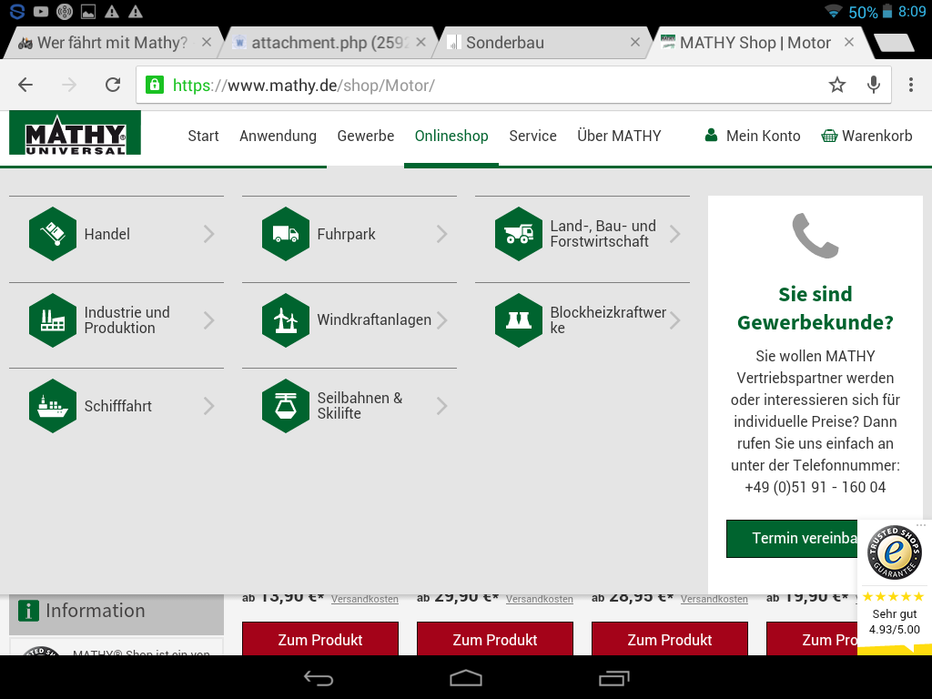The width and height of the screenshot is (932, 699).
Task: Expand the Land-, Bau- und Forstwirtschaft arrow
Action: click(x=675, y=234)
